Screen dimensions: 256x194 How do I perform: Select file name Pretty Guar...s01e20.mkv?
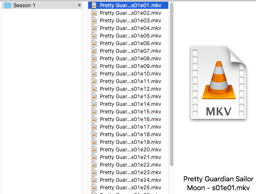(x=131, y=150)
